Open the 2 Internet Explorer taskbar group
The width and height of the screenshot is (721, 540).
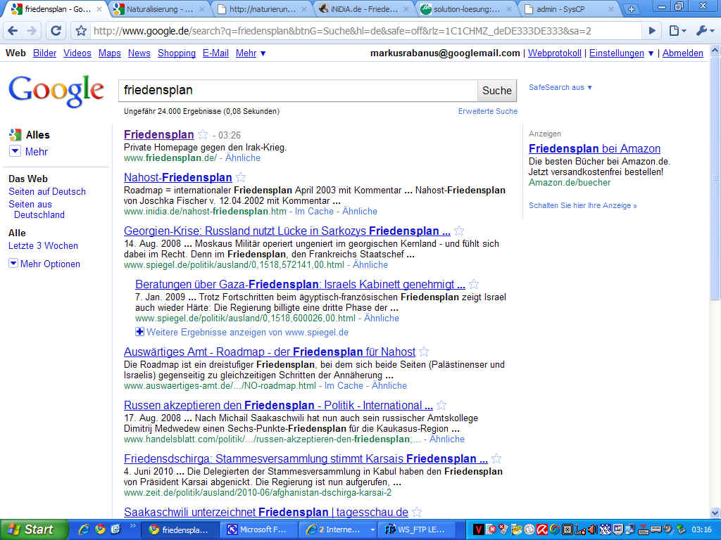339,529
